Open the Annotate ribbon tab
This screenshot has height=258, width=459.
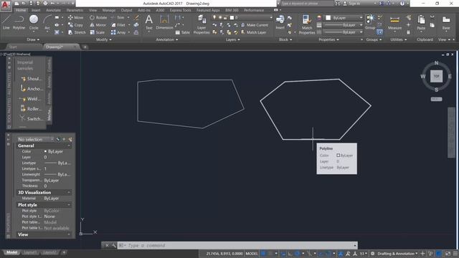point(53,10)
